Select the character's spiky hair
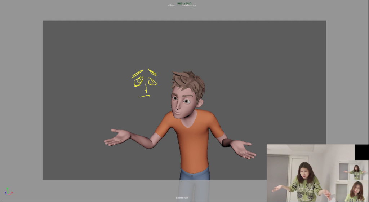The height and width of the screenshot is (202, 369). (x=188, y=82)
